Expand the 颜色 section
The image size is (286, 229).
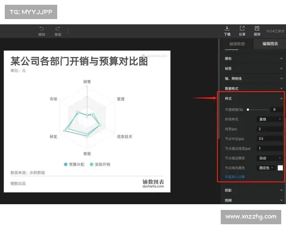click(254, 58)
